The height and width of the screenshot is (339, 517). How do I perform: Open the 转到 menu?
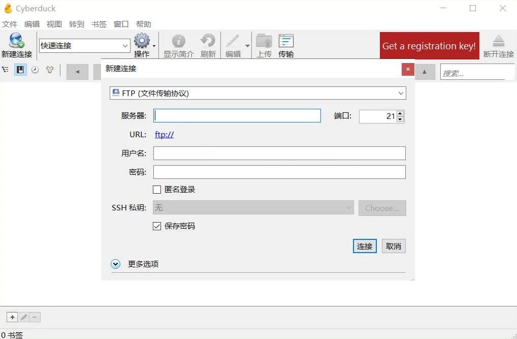coord(77,24)
